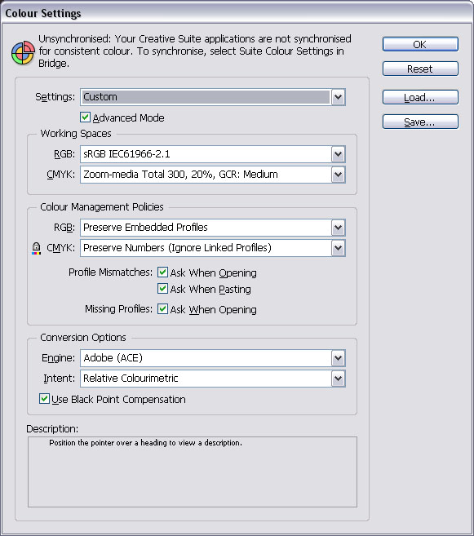Click the Load... button
This screenshot has width=474, height=536.
[x=420, y=97]
